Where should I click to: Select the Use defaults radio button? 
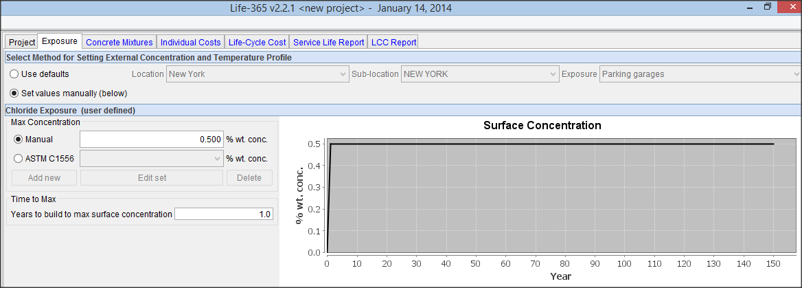point(14,74)
